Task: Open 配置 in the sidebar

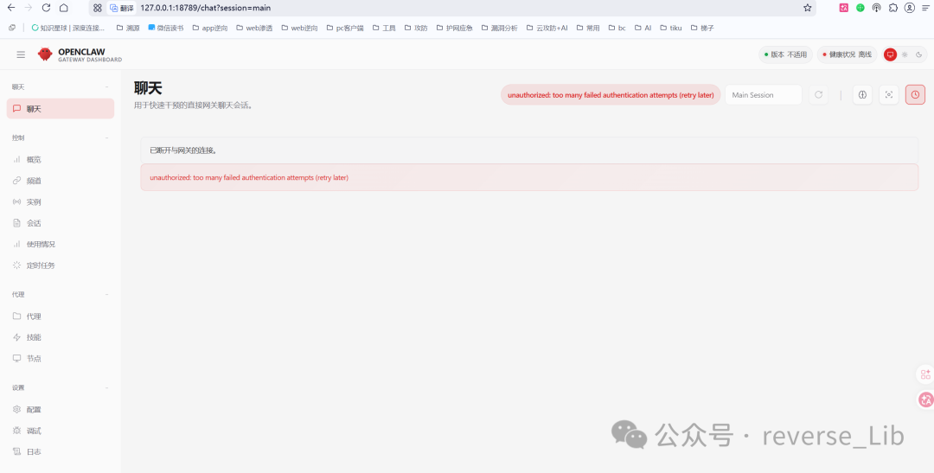Action: click(x=61, y=409)
